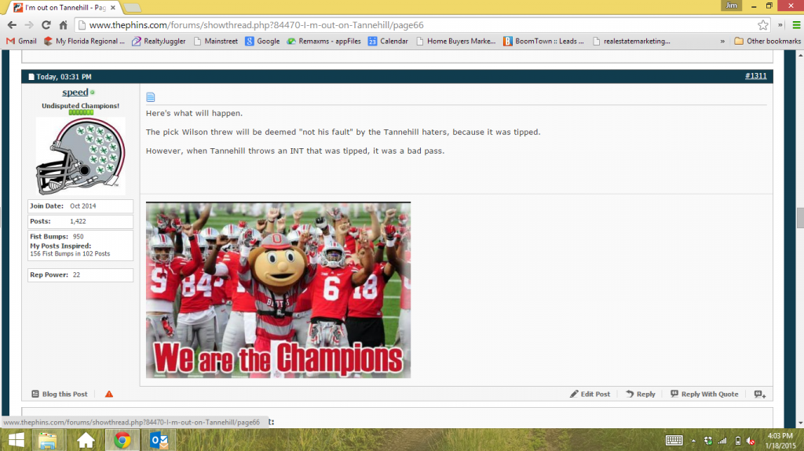Click Reply With Quote
This screenshot has width=804, height=451.
(x=704, y=394)
